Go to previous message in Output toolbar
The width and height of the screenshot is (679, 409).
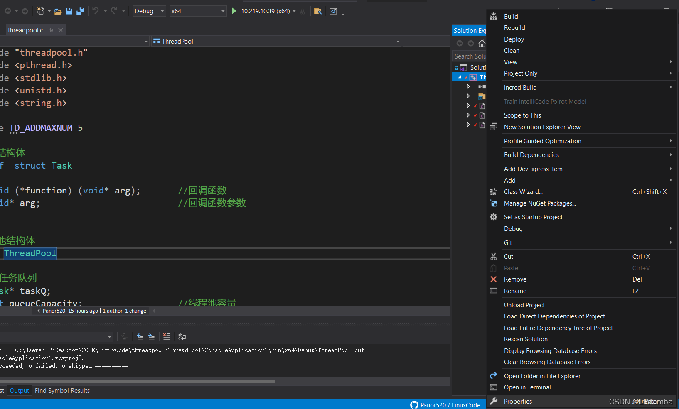click(x=140, y=337)
